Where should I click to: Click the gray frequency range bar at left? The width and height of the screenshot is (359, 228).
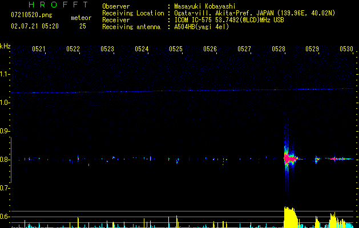[11, 160]
